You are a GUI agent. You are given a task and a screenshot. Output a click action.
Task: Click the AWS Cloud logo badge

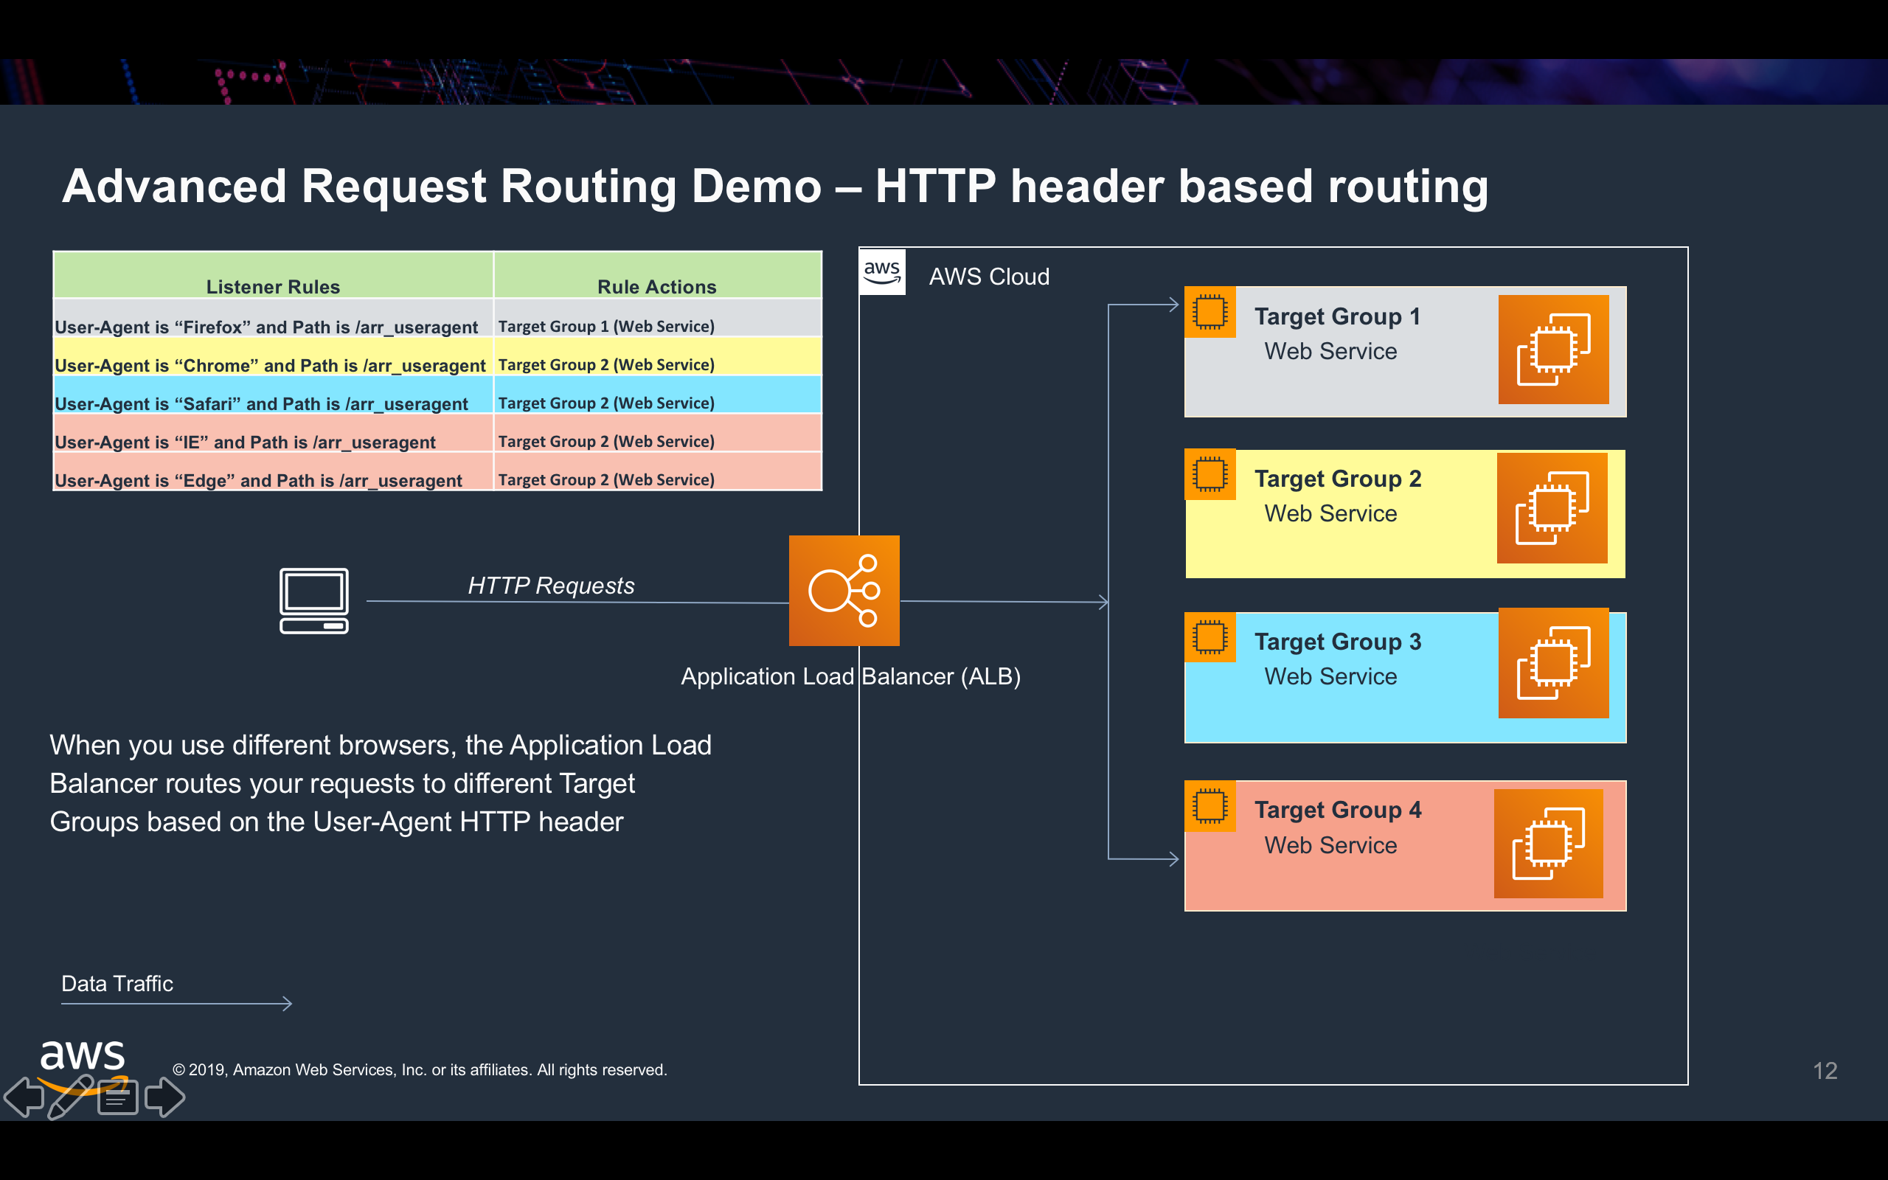pos(881,272)
